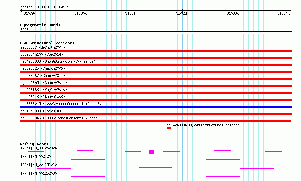
Task: Click the 15q13.3 cytogenetic band label
Action: (x=27, y=29)
